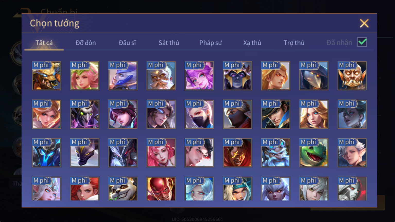395x222 pixels.
Task: Toggle the Đã nhận checkbox
Action: 362,42
